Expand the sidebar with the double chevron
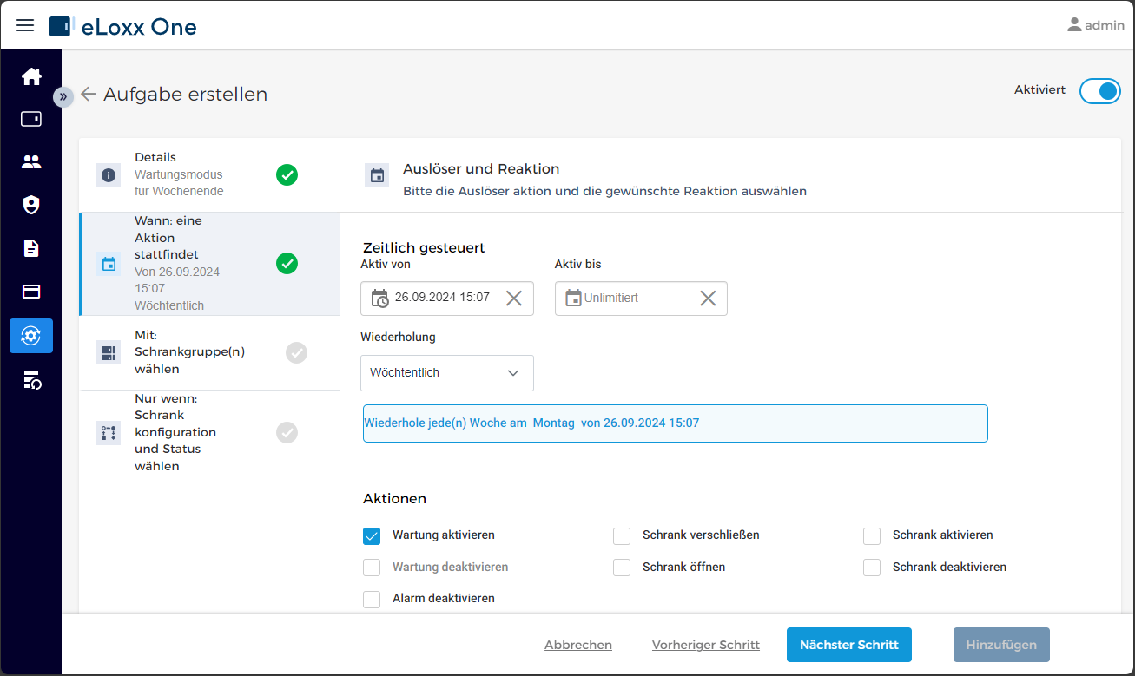This screenshot has height=676, width=1135. (63, 96)
